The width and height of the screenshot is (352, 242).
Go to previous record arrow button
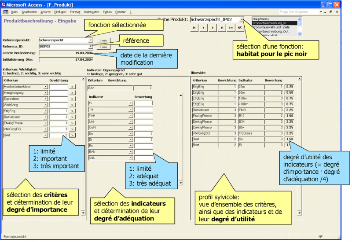pyautogui.click(x=203, y=28)
